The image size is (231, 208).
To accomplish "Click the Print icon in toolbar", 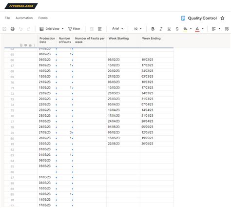I will click(x=13, y=29).
